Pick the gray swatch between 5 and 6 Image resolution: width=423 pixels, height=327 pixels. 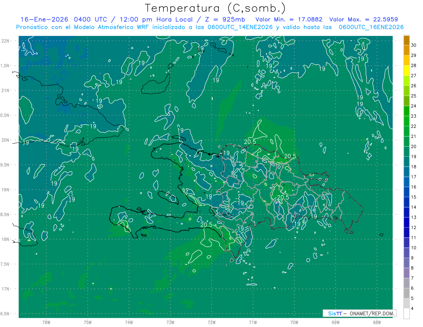tap(406, 293)
